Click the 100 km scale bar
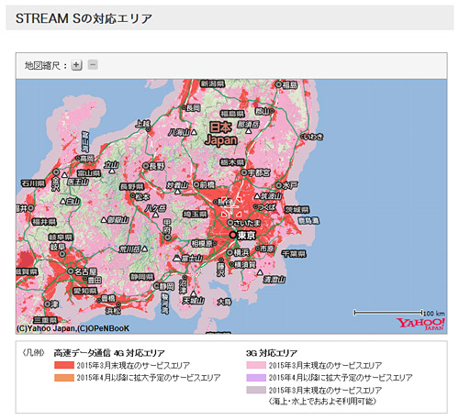This screenshot has height=420, width=459. [388, 313]
